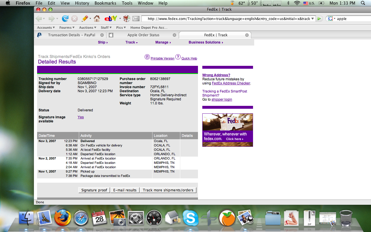Viewport: 371px width, 232px height.
Task: Open the File menu
Action: click(x=39, y=3)
